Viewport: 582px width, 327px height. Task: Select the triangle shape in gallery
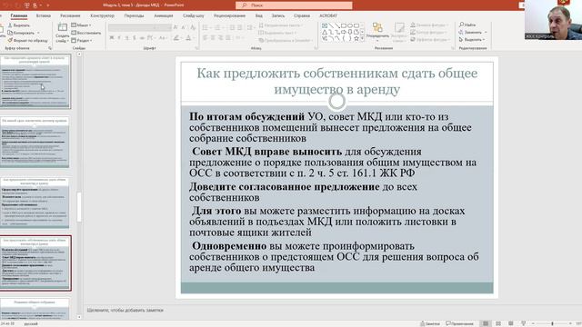325,33
